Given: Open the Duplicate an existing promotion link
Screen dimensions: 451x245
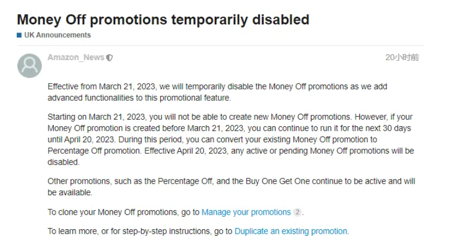Looking at the screenshot, I should pyautogui.click(x=291, y=231).
